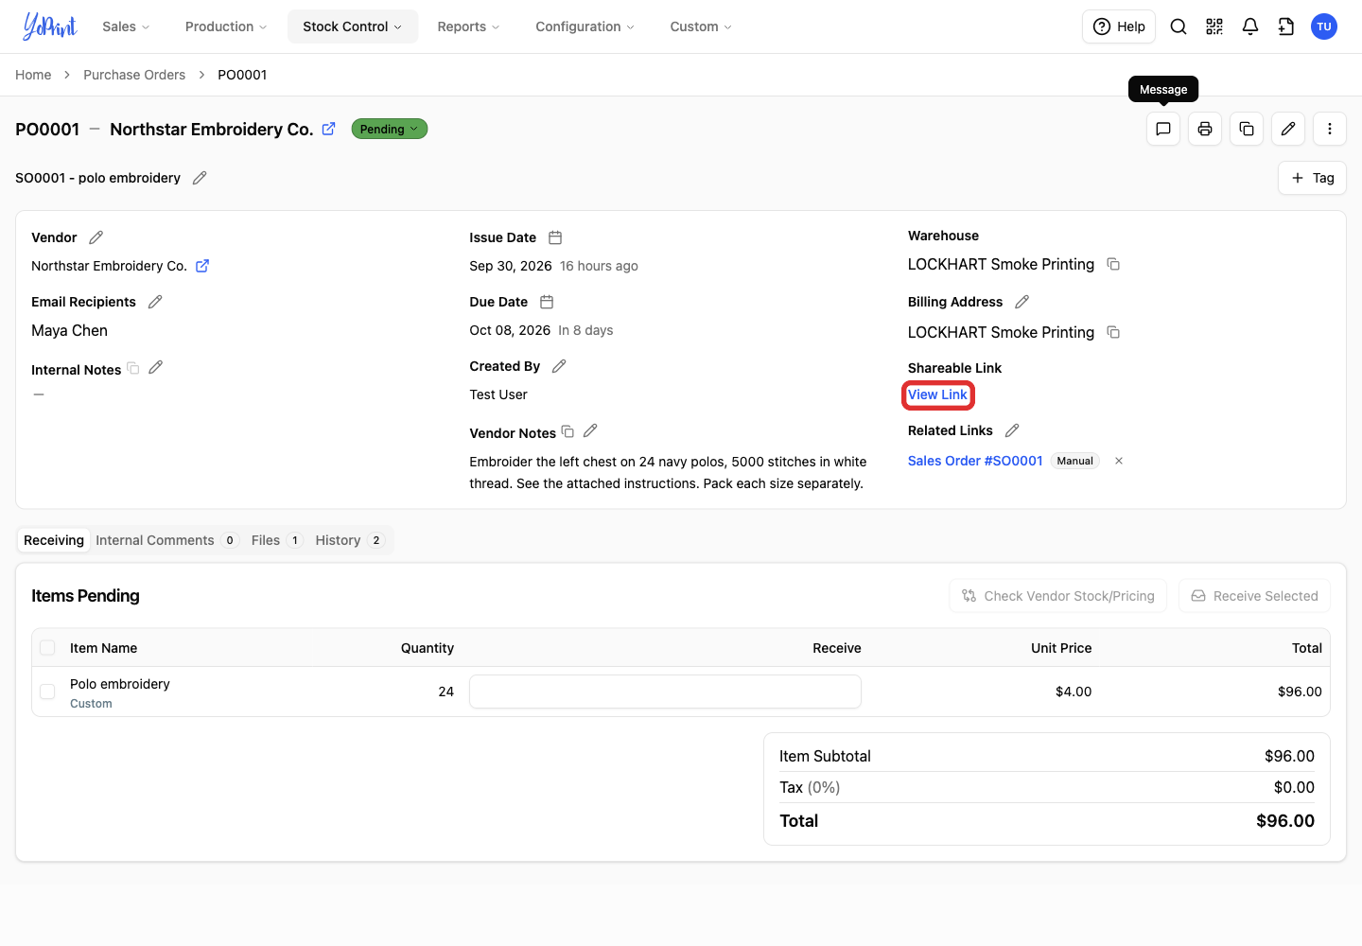Click the Receive Selected button

1254,596
